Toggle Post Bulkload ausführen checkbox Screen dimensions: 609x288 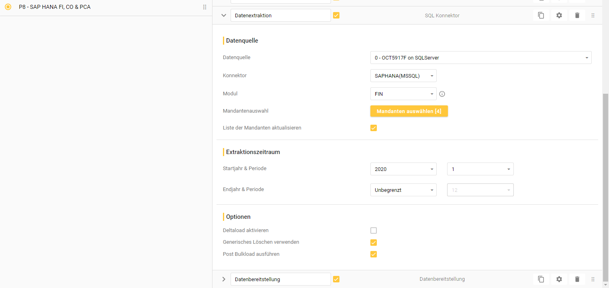pyautogui.click(x=374, y=254)
